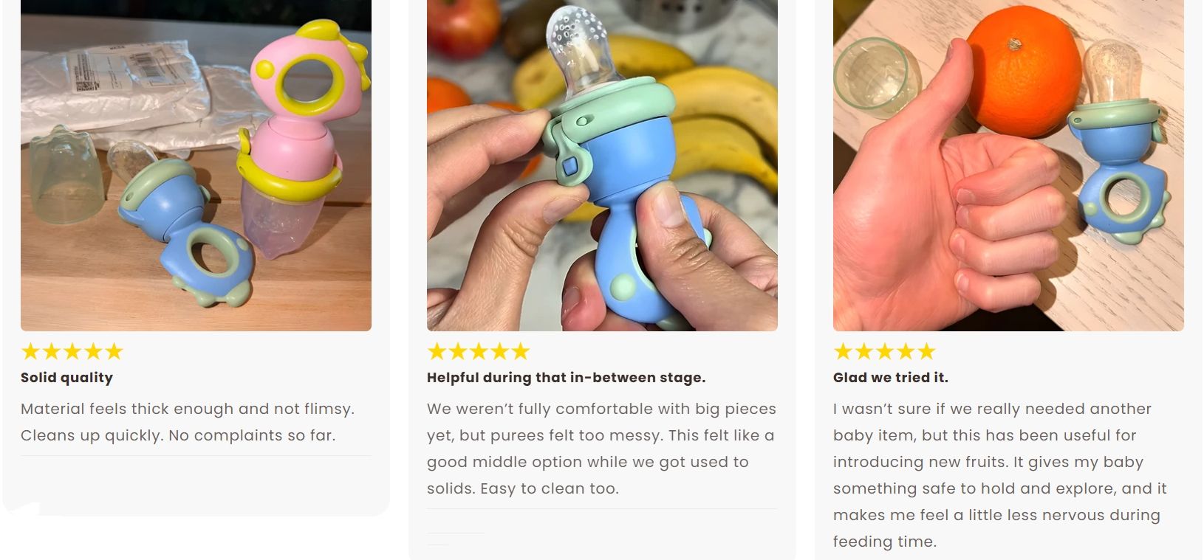The height and width of the screenshot is (560, 1204).
Task: Click the fifth star of 'Glad we tried it' review
Action: [x=926, y=351]
